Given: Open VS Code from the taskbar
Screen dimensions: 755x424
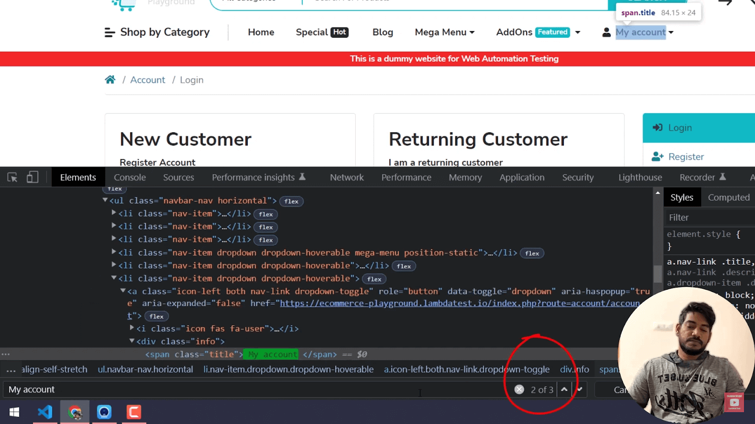Looking at the screenshot, I should tap(44, 412).
